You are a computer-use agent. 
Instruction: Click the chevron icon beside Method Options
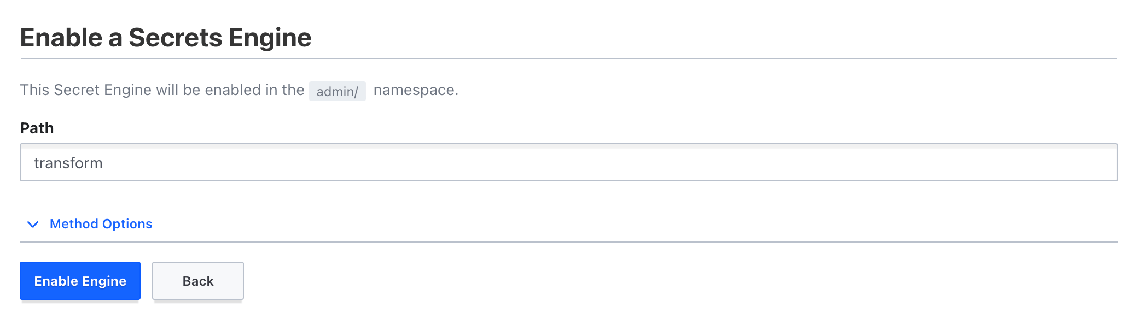pos(33,224)
